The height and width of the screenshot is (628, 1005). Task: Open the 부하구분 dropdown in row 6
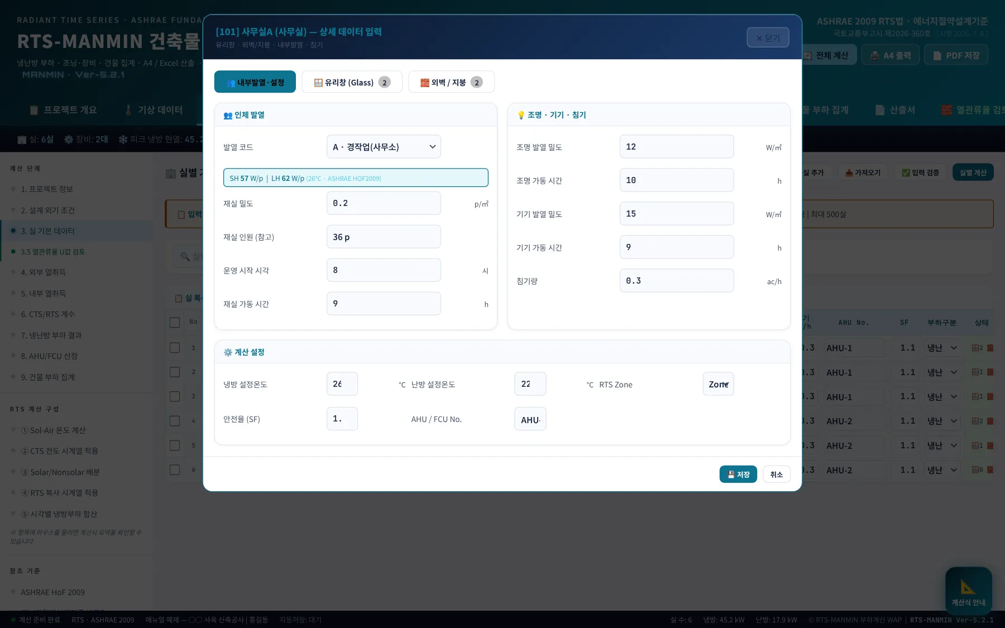pos(942,471)
